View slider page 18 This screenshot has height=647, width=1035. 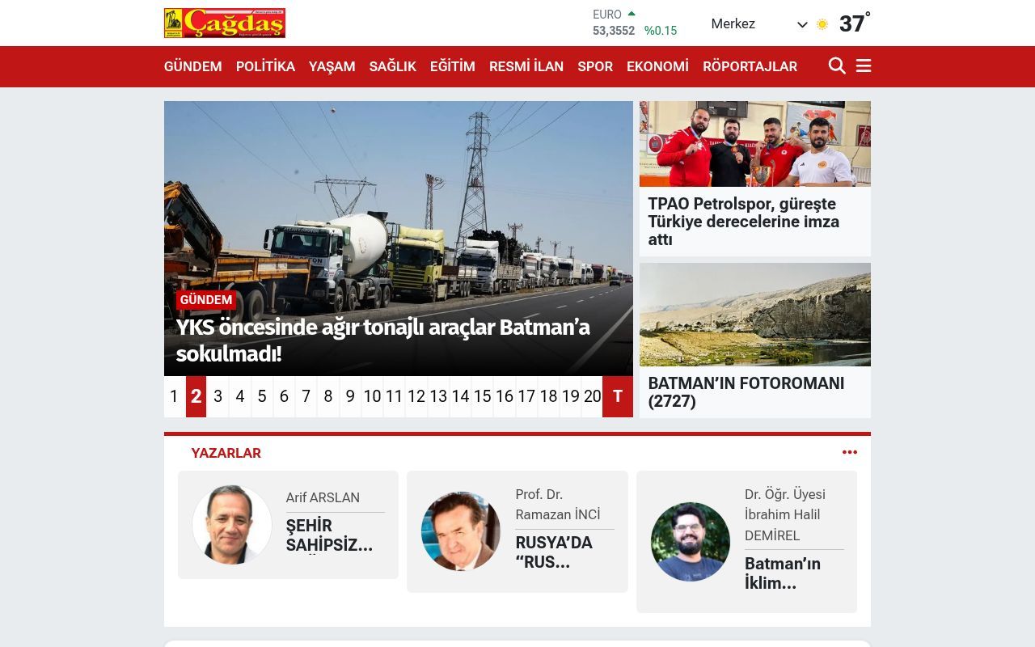pos(548,396)
